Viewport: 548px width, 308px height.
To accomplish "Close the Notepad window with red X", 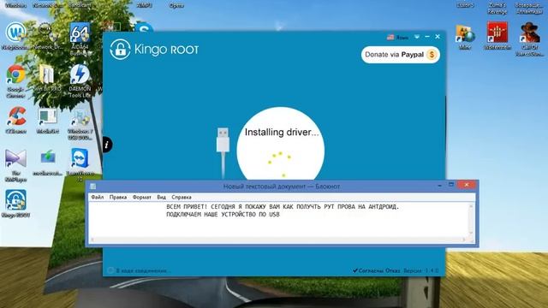I will pyautogui.click(x=467, y=185).
